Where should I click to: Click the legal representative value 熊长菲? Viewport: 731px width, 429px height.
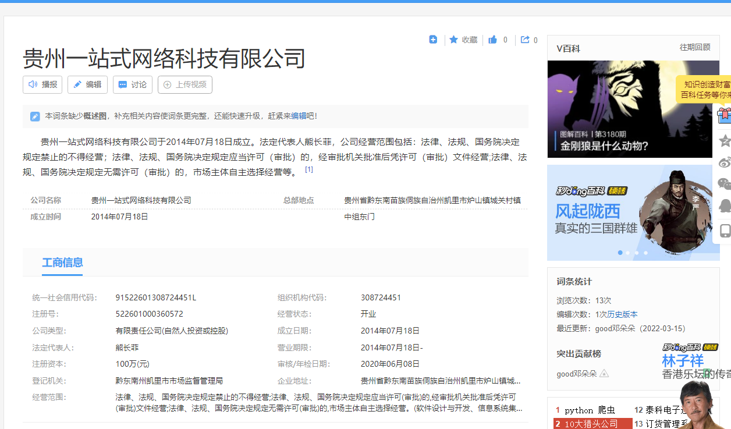tap(127, 348)
